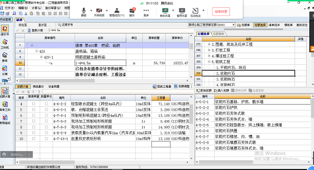Tick 数量单价 checkbox for 4-7-9-1
Image resolution: width=314 pixels, height=170 pixels.
tap(47, 115)
